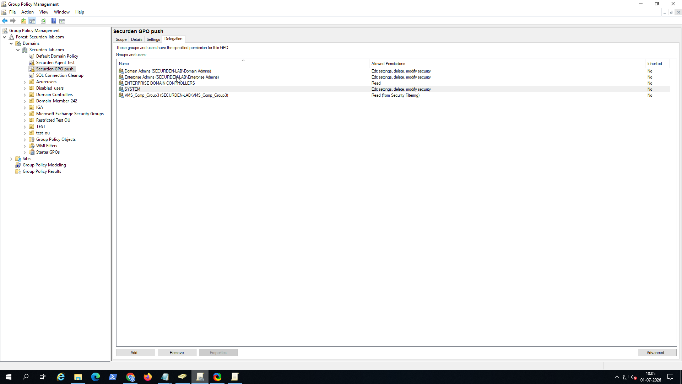
Task: Switch to the Details tab
Action: click(x=136, y=39)
